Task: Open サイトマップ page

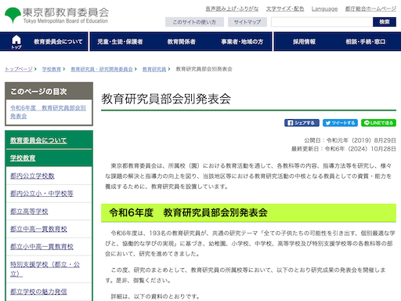Action: click(247, 22)
